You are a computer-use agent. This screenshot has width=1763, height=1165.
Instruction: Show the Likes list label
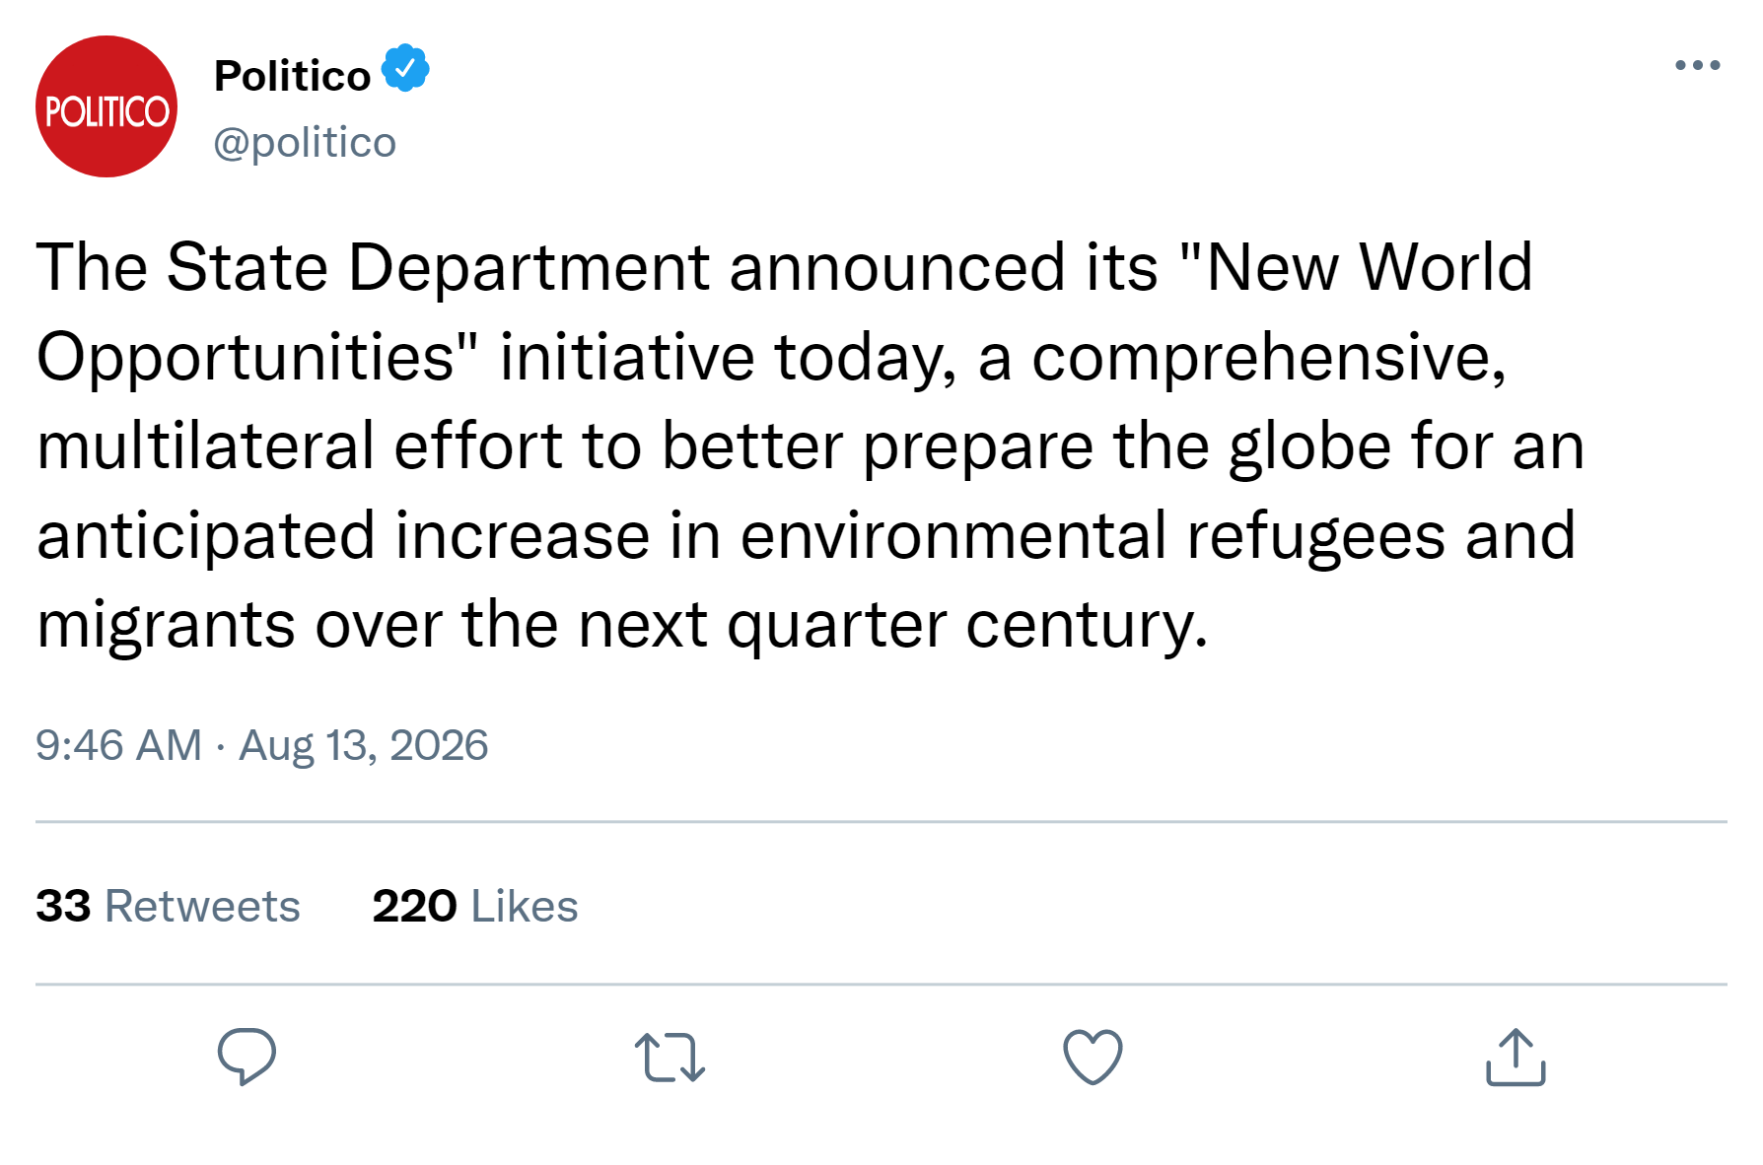click(x=525, y=906)
